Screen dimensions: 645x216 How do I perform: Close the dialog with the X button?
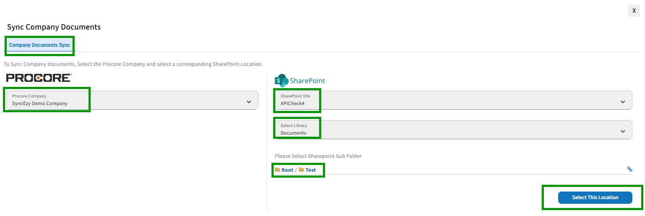tap(634, 11)
